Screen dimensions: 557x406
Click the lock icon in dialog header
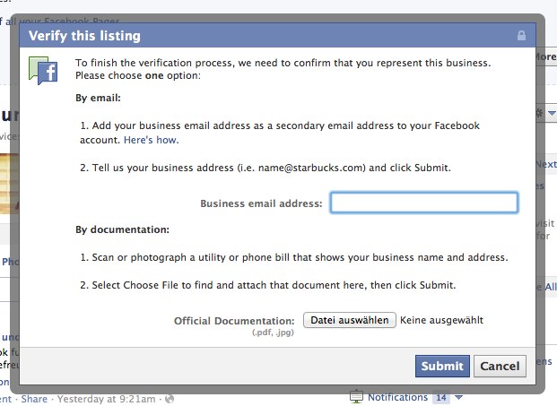(521, 36)
